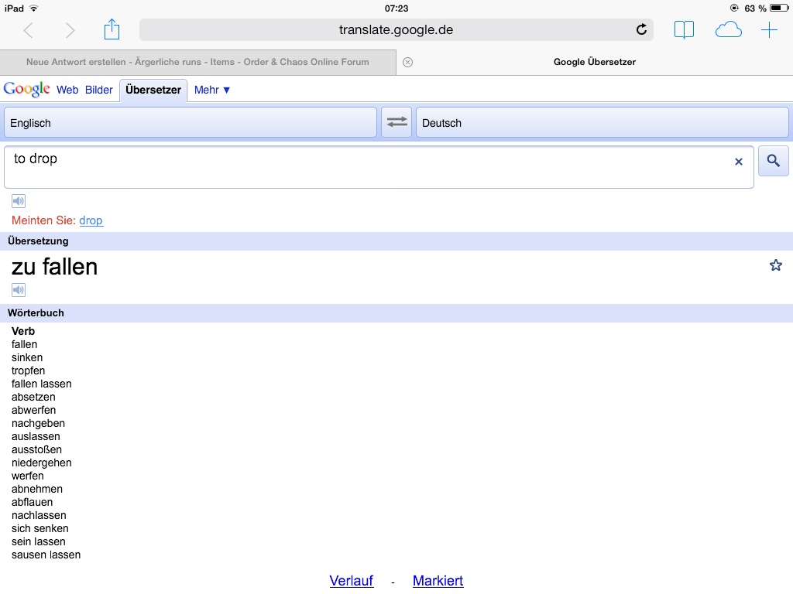Click the Google logo
This screenshot has height=594, width=793.
26,90
